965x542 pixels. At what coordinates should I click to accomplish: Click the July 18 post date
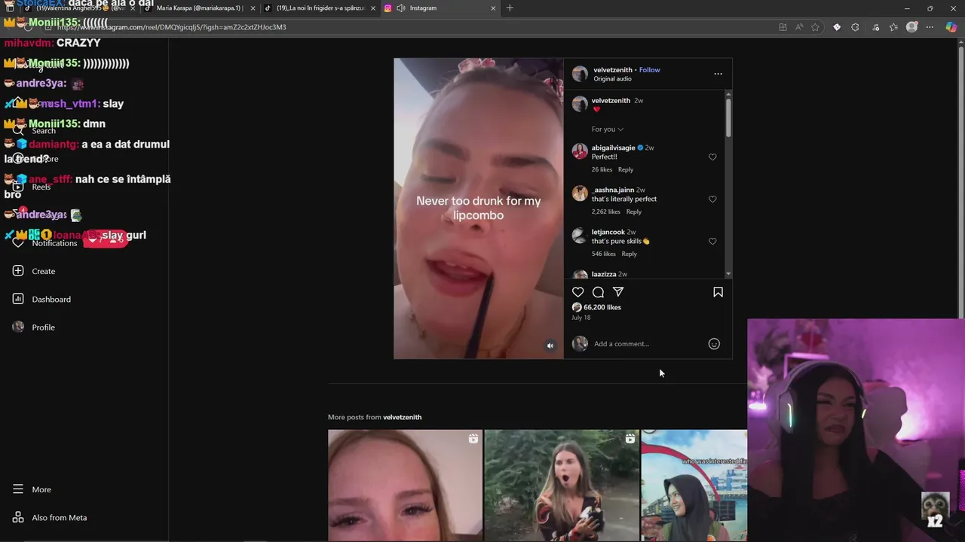581,318
